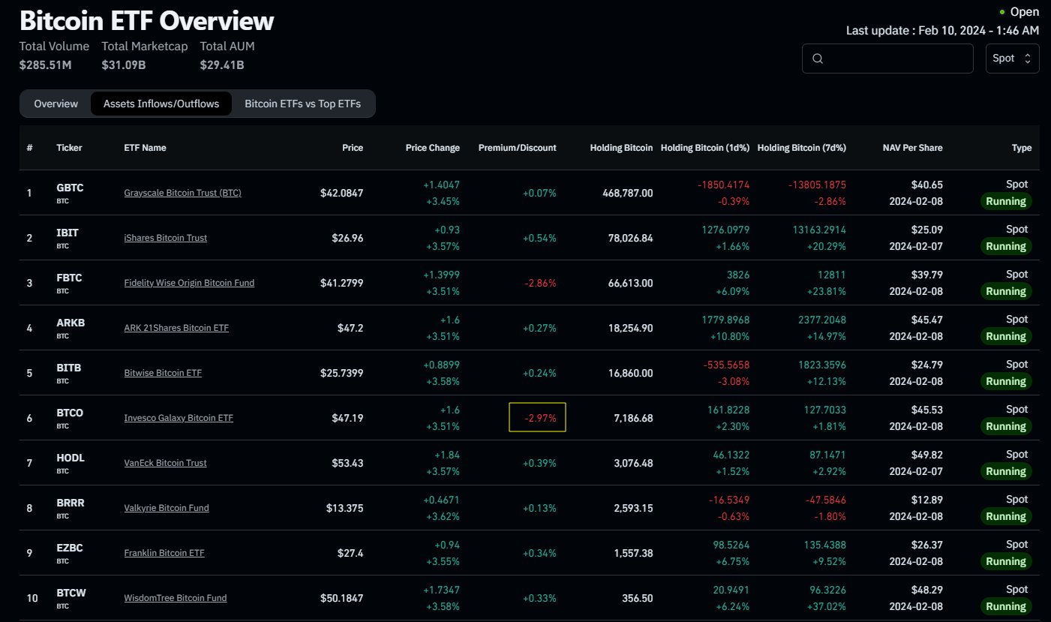The height and width of the screenshot is (622, 1051).
Task: Click the HODL ticker
Action: [71, 458]
